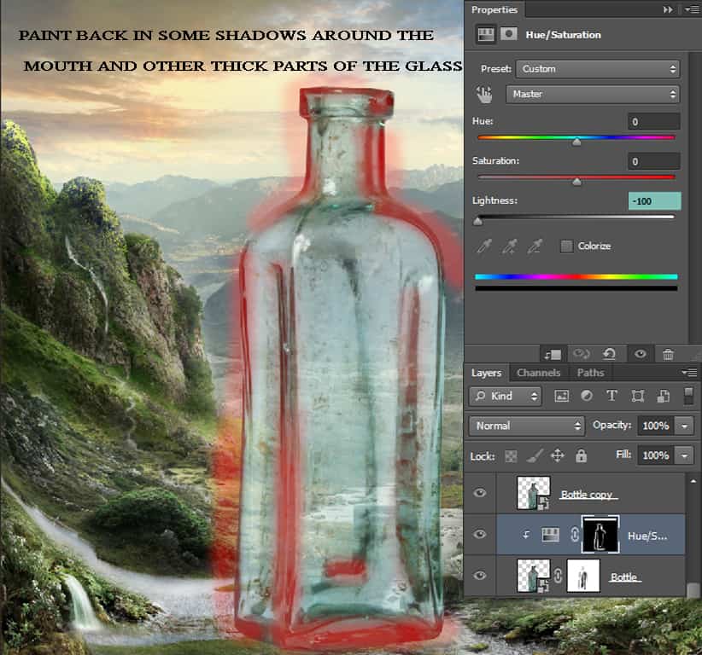This screenshot has width=702, height=655.
Task: Reset adjustment to defaults icon
Action: 609,355
